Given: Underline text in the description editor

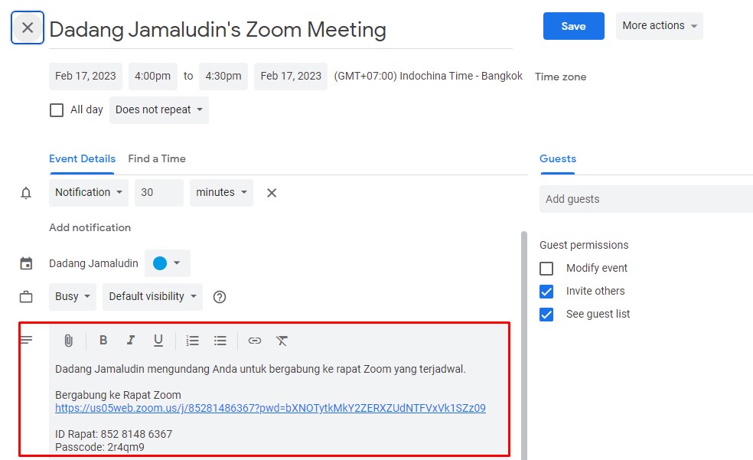Looking at the screenshot, I should pyautogui.click(x=158, y=340).
